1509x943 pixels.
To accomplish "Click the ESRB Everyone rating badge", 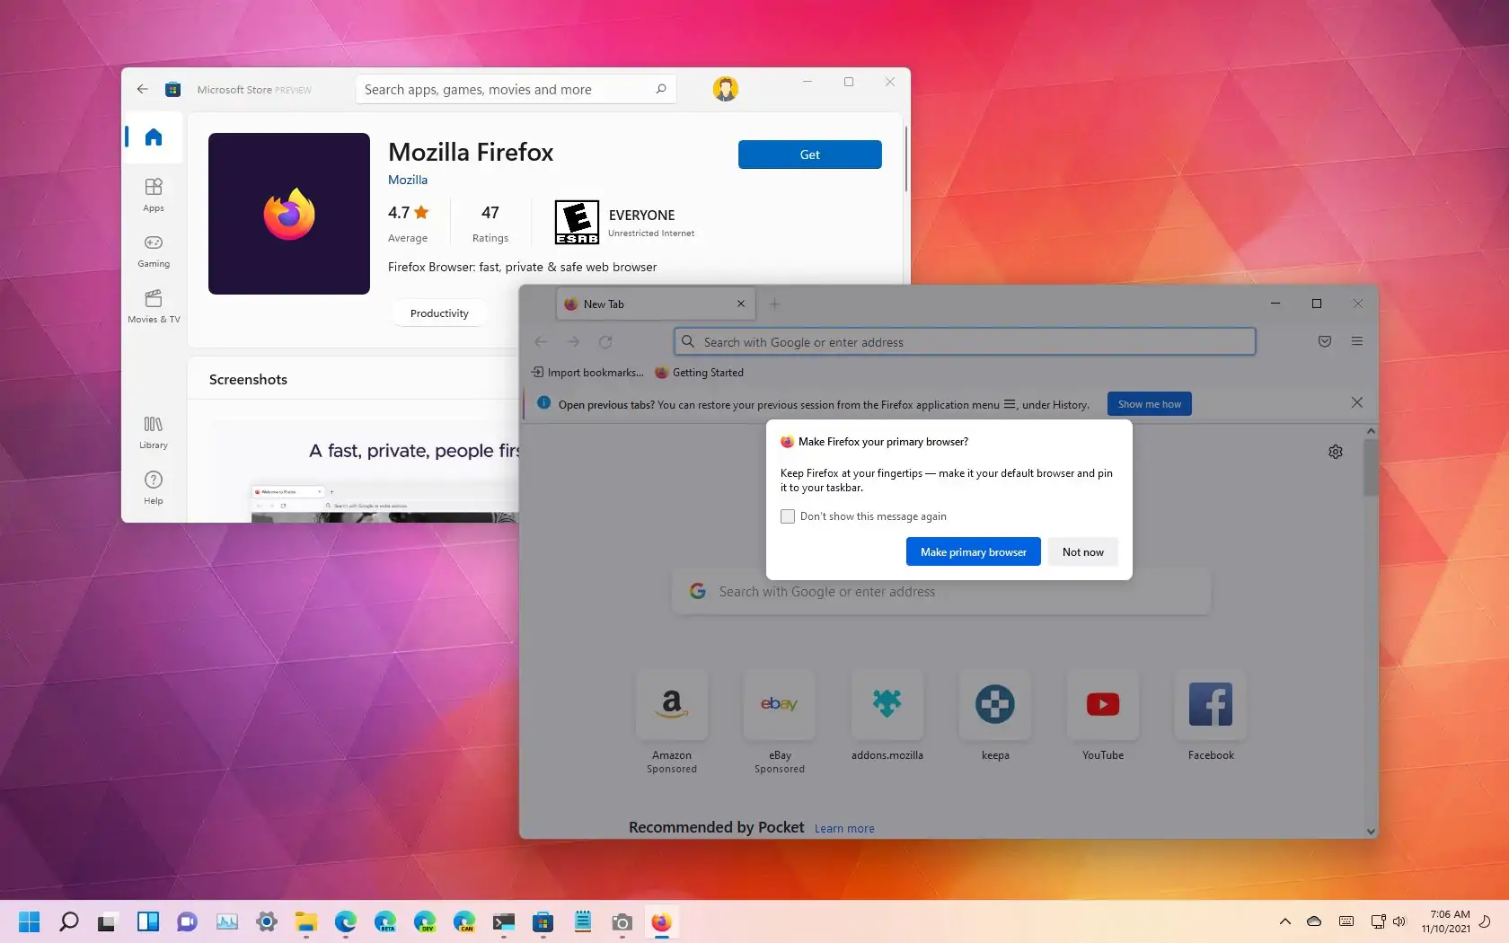I will tap(577, 222).
